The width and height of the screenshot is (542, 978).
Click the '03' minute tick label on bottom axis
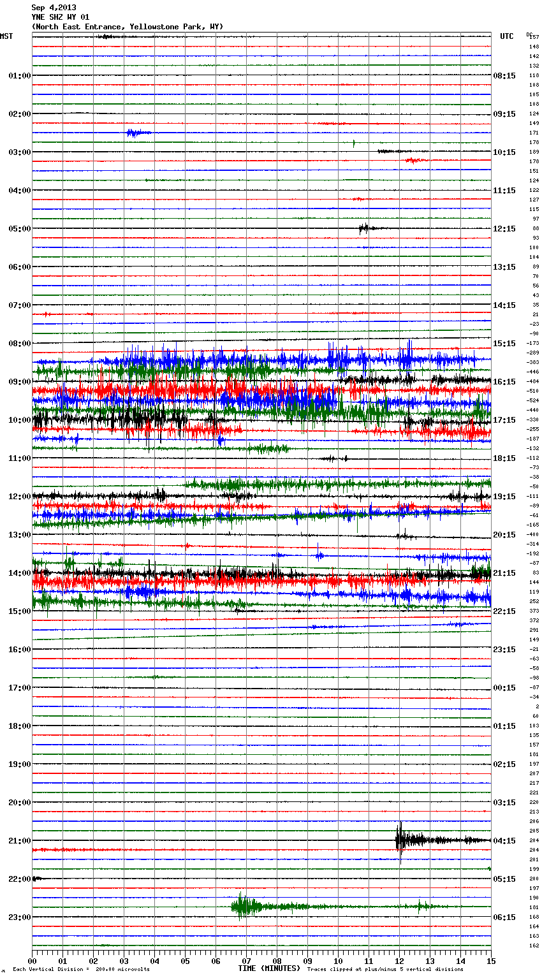coord(124,961)
